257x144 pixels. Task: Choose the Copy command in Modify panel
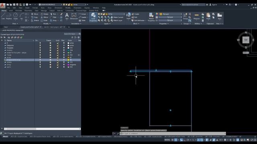[x=35, y=17]
